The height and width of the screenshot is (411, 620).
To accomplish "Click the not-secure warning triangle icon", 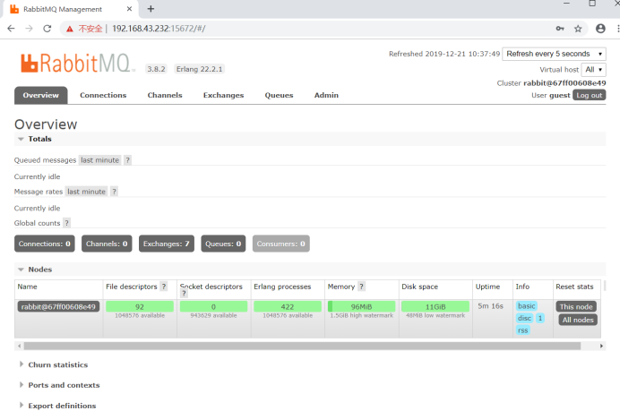I will tap(70, 29).
